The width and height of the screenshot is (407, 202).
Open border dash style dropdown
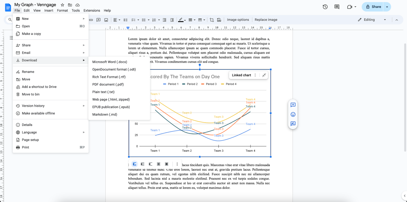(x=201, y=20)
